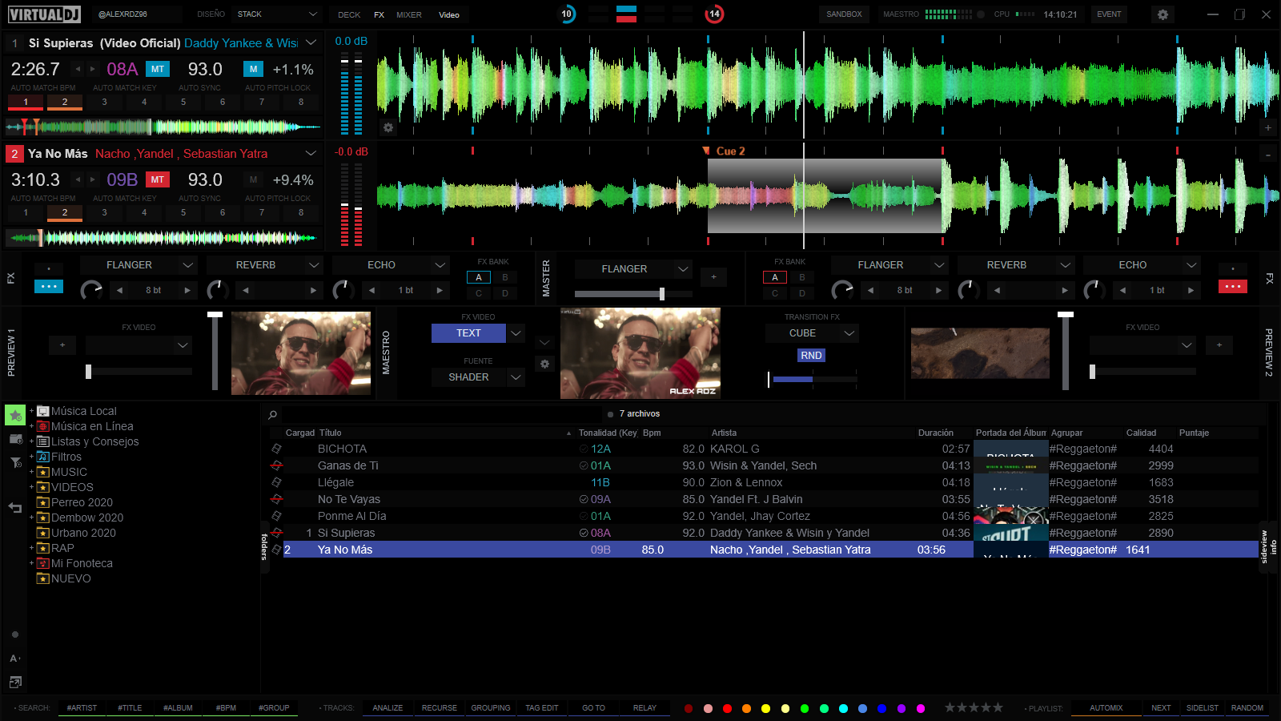The height and width of the screenshot is (721, 1281).
Task: Toggle deck 1 master tempo MT button
Action: point(158,70)
